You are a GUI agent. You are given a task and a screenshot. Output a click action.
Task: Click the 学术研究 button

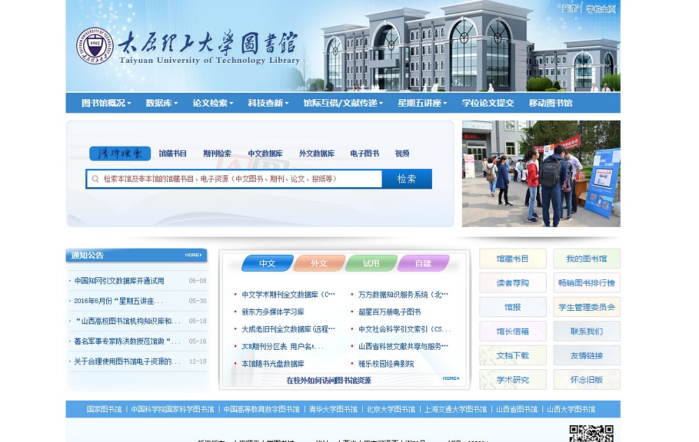coord(512,380)
